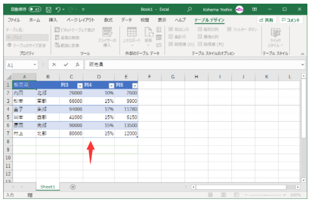The image size is (310, 200).
Task: Switch to 挿入 tab
Action: click(x=53, y=20)
